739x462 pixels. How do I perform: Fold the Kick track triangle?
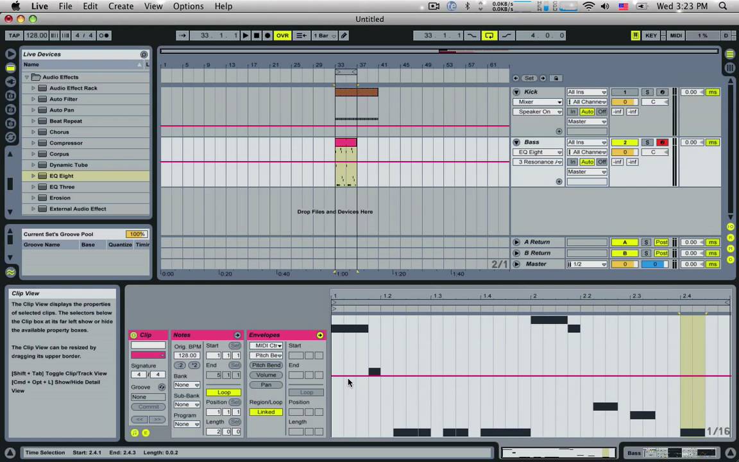(516, 92)
